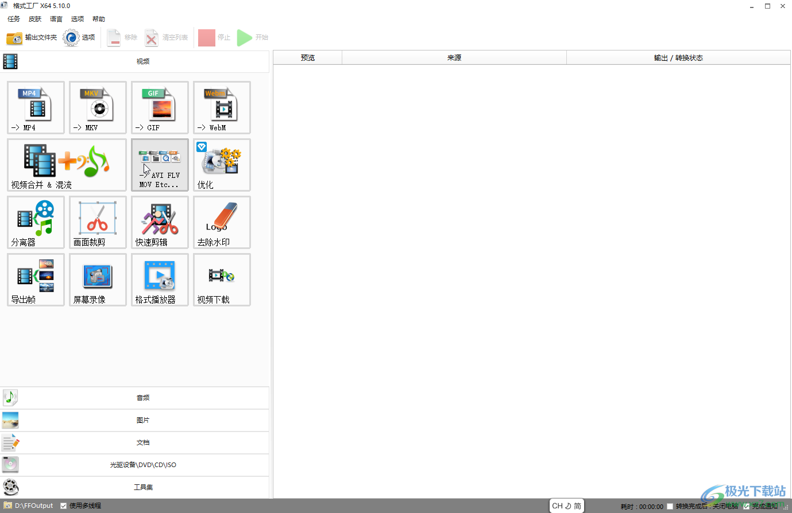Image resolution: width=792 pixels, height=513 pixels.
Task: Open the MP4 conversion tool
Action: coord(36,108)
